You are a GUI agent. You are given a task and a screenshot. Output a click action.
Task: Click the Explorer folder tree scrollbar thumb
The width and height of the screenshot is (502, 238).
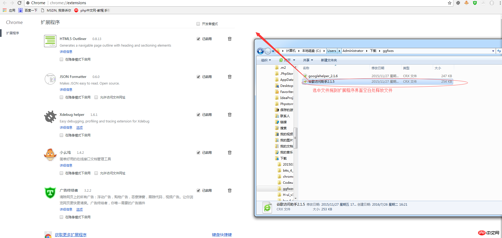tap(295, 138)
